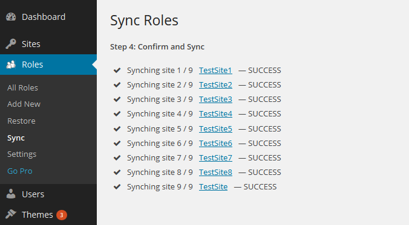Click the Dashboard gauge icon
The image size is (409, 225).
pyautogui.click(x=11, y=17)
